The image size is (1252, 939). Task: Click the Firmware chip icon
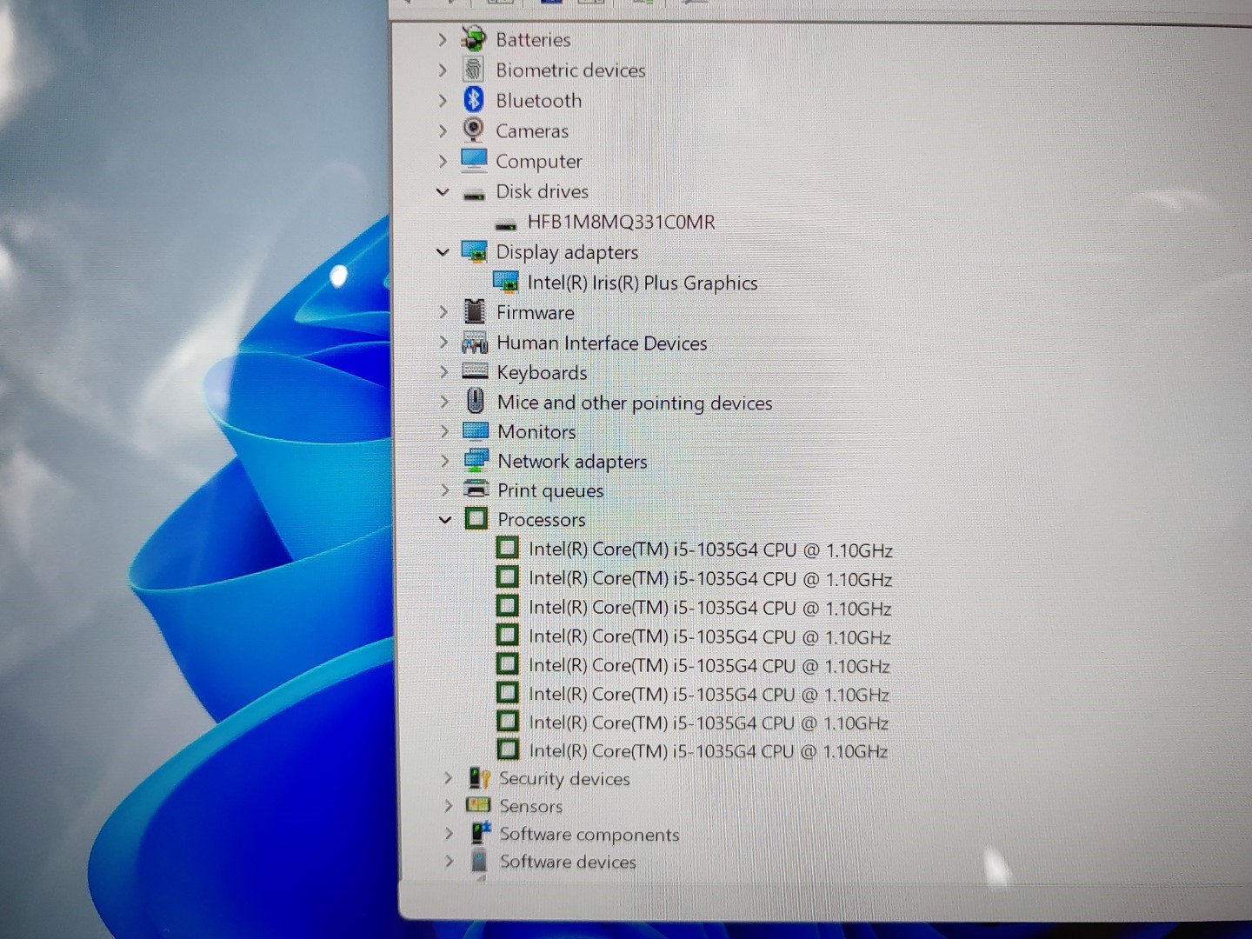coord(475,311)
